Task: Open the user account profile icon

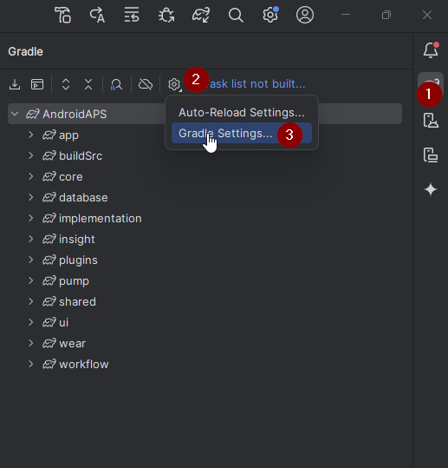Action: [305, 15]
